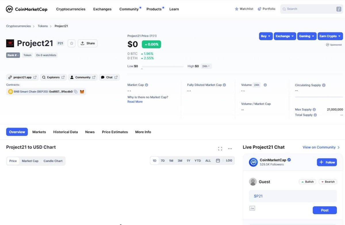Expand the Chat links dropdown

click(x=109, y=77)
